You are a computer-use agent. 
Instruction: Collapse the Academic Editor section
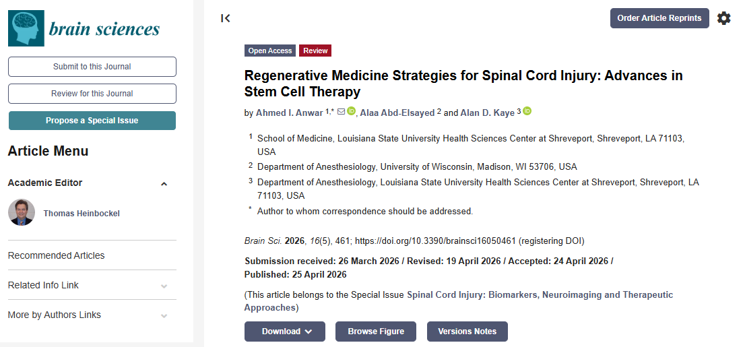click(x=164, y=183)
